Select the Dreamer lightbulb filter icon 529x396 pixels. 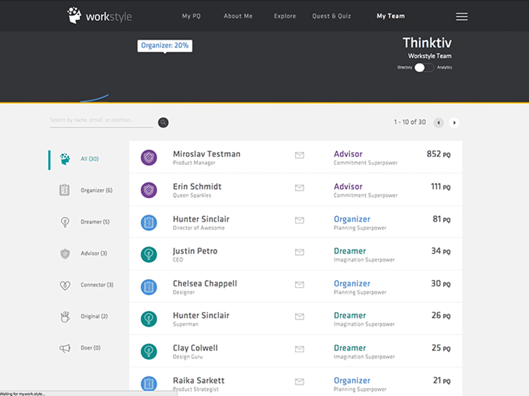click(x=64, y=222)
